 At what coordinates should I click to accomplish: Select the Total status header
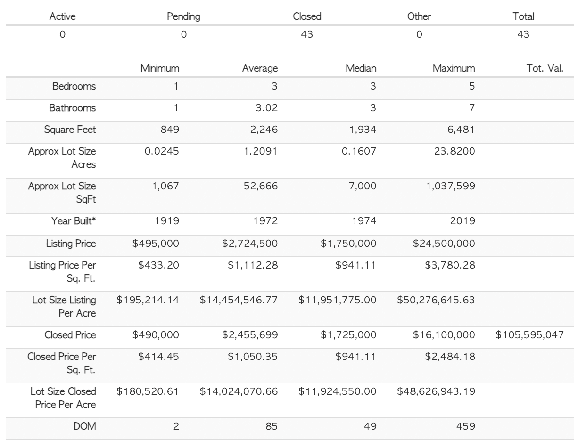coord(523,16)
